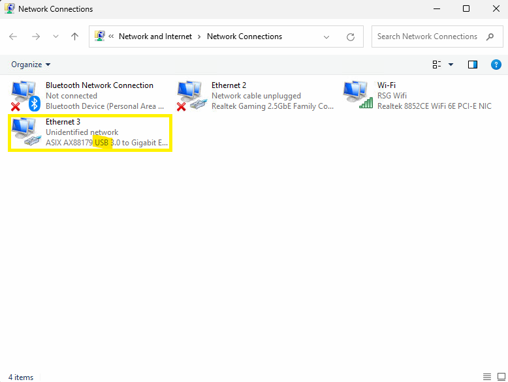Click the change view layout icon
This screenshot has height=382, width=508.
(x=437, y=65)
